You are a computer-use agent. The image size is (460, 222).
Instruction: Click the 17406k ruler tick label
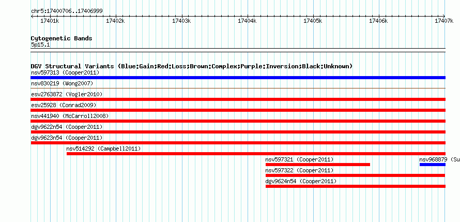[x=378, y=21]
